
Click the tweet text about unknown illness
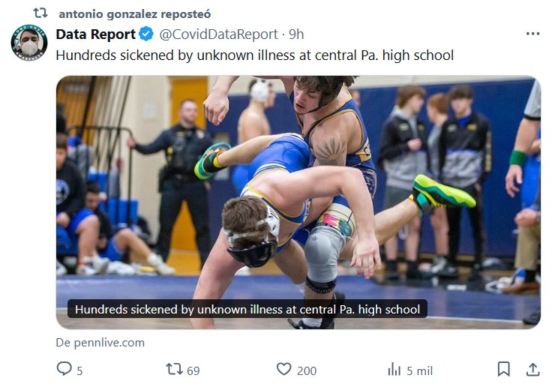(x=255, y=55)
